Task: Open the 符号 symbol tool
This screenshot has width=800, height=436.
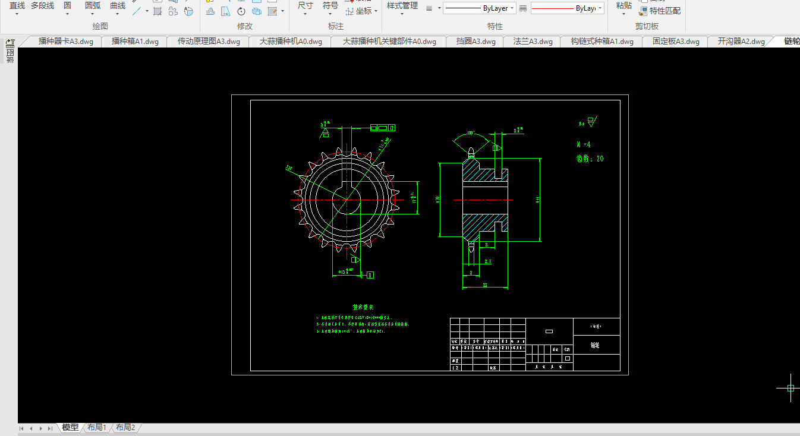Action: [x=330, y=5]
